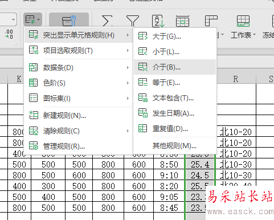Screen dimensions: 274x220
Task: Click the rows and columns corner icon
Action: tap(211, 21)
